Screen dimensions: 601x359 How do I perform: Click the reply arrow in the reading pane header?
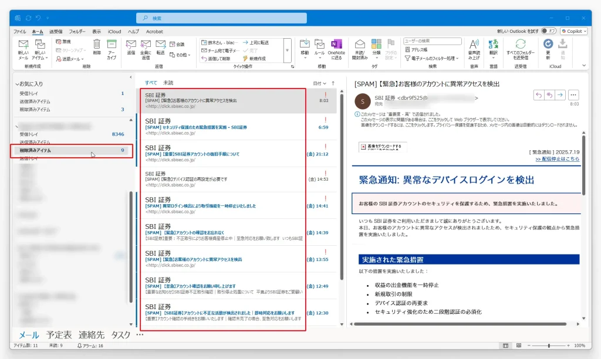(539, 95)
